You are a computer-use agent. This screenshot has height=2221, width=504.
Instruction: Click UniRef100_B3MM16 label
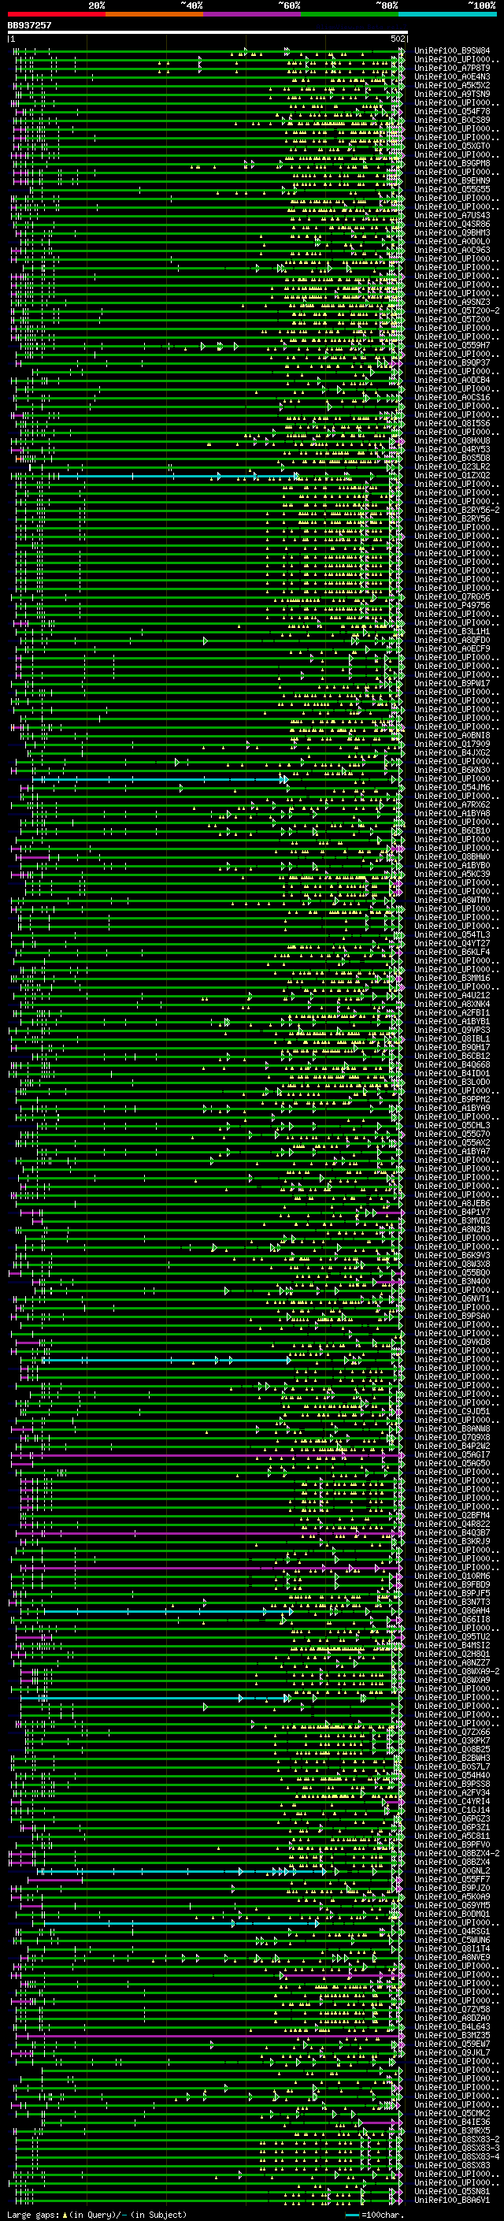coord(452,978)
